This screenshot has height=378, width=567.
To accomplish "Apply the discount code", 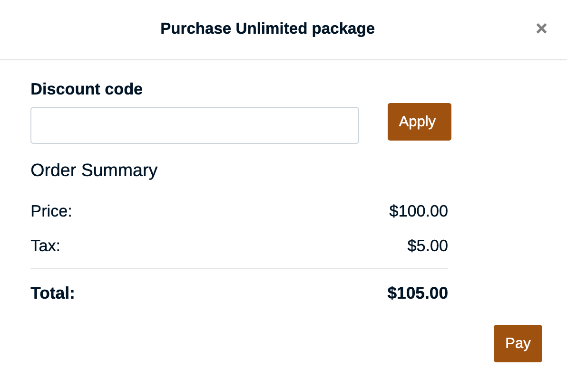I will pyautogui.click(x=419, y=122).
